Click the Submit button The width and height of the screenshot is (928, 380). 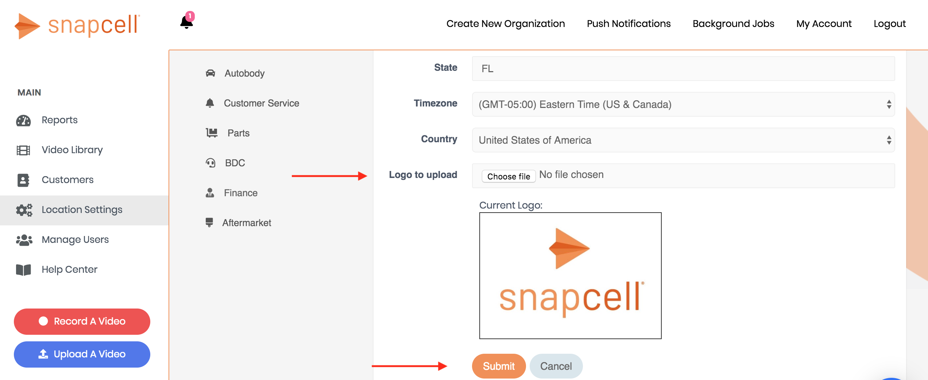499,366
